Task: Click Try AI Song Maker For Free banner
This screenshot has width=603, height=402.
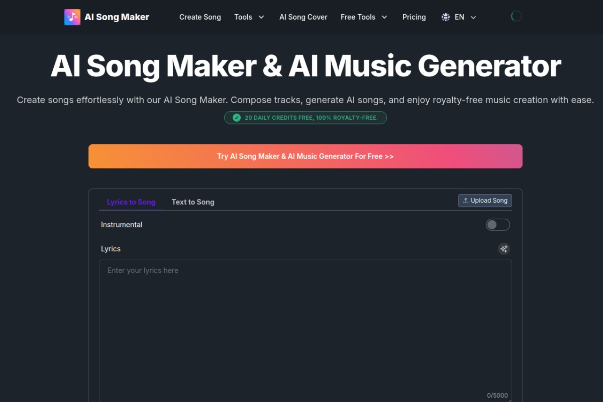Action: (305, 156)
